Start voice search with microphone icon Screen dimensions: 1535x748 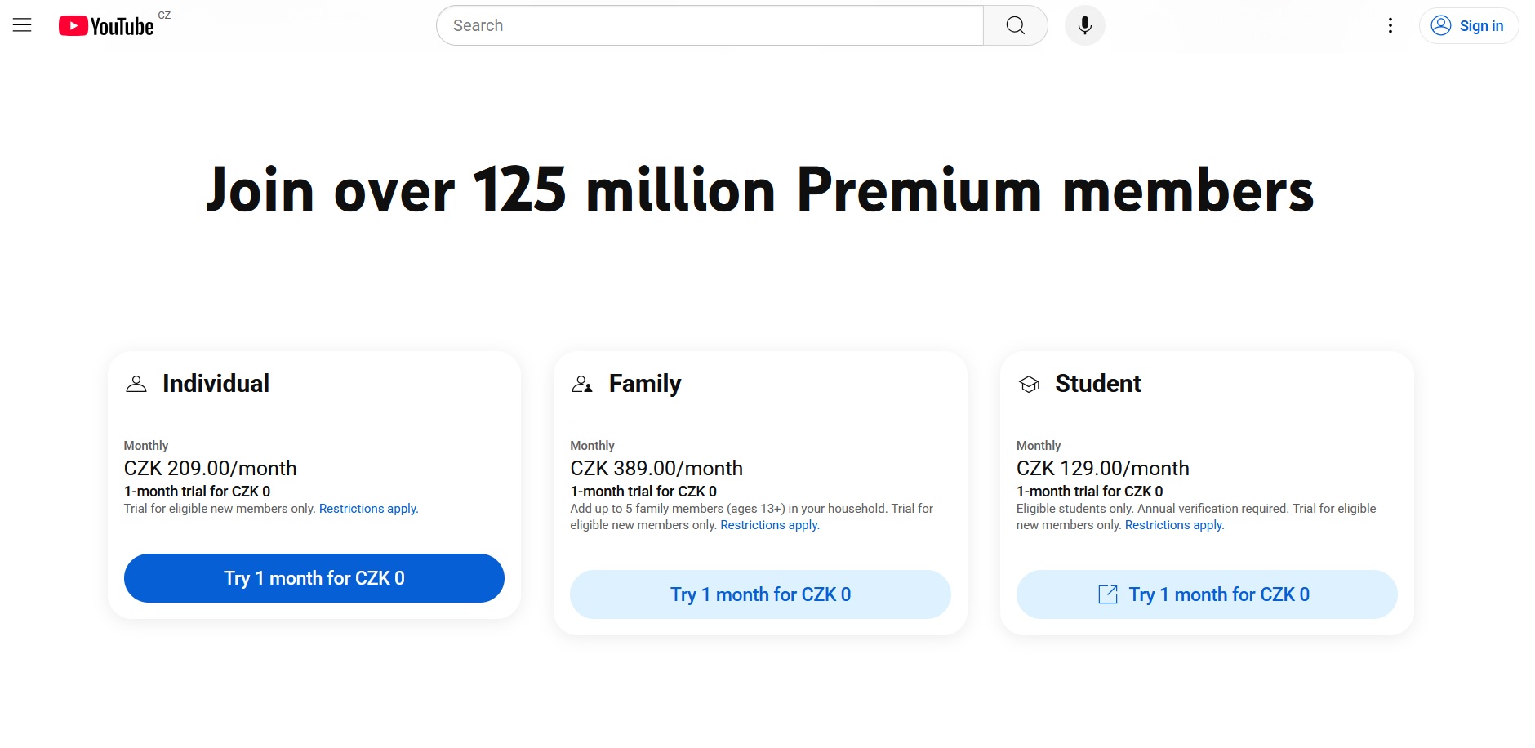pyautogui.click(x=1084, y=25)
